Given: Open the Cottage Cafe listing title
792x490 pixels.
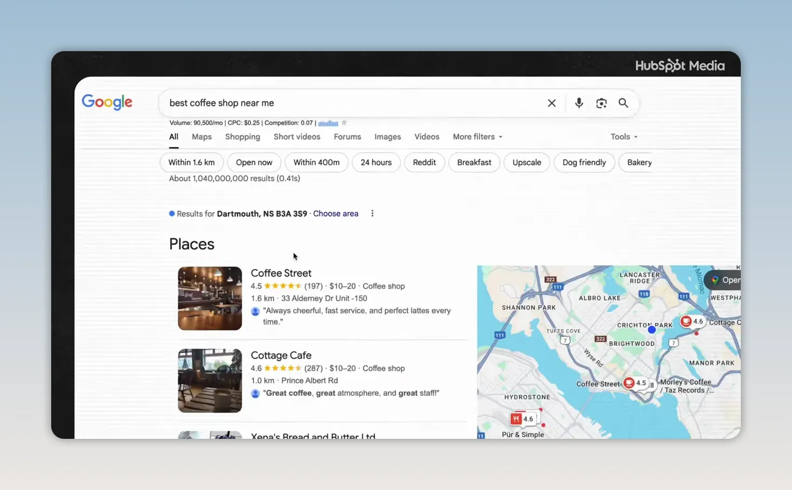Looking at the screenshot, I should (x=281, y=355).
